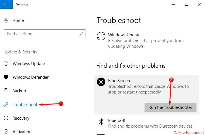Focus the Find a setting field
205x135 pixels.
coord(45,34)
